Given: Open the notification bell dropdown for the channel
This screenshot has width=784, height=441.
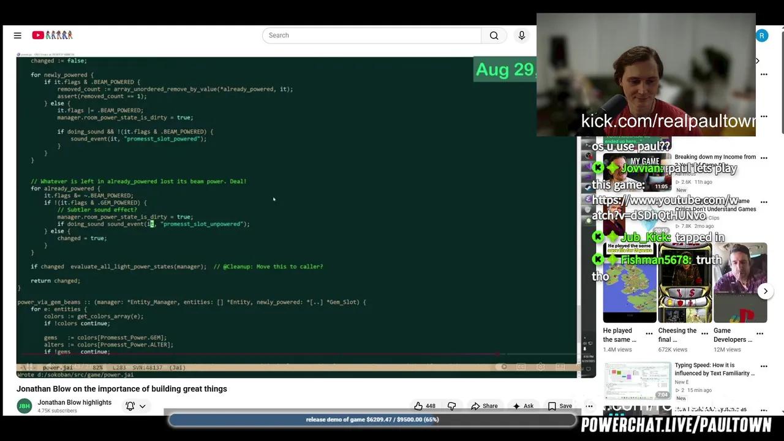Looking at the screenshot, I should click(136, 406).
